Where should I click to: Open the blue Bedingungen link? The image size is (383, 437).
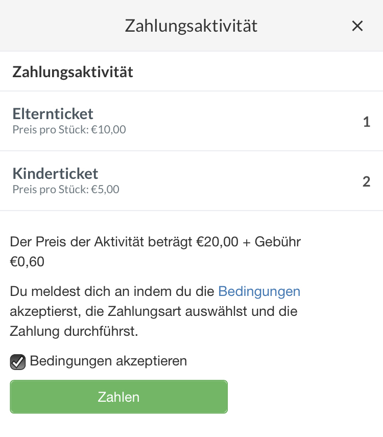click(259, 292)
